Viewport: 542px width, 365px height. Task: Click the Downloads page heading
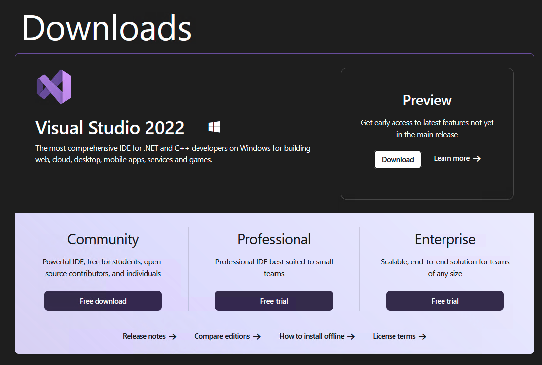[x=107, y=28]
